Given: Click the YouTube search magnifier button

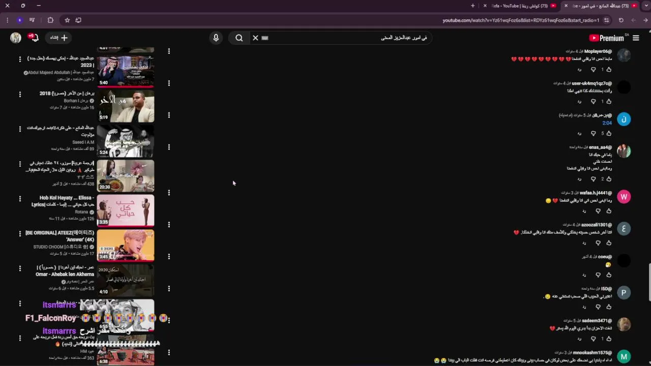Looking at the screenshot, I should click(x=239, y=38).
